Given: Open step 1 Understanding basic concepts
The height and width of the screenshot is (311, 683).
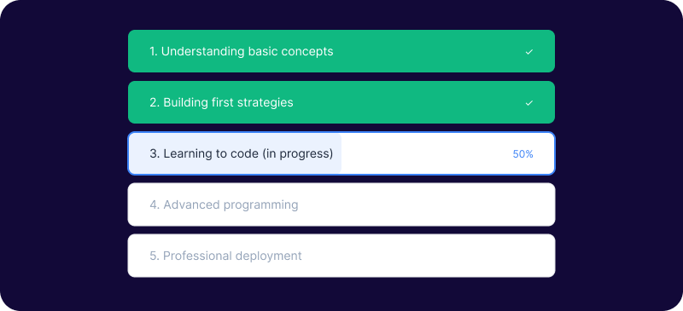Looking at the screenshot, I should point(341,51).
